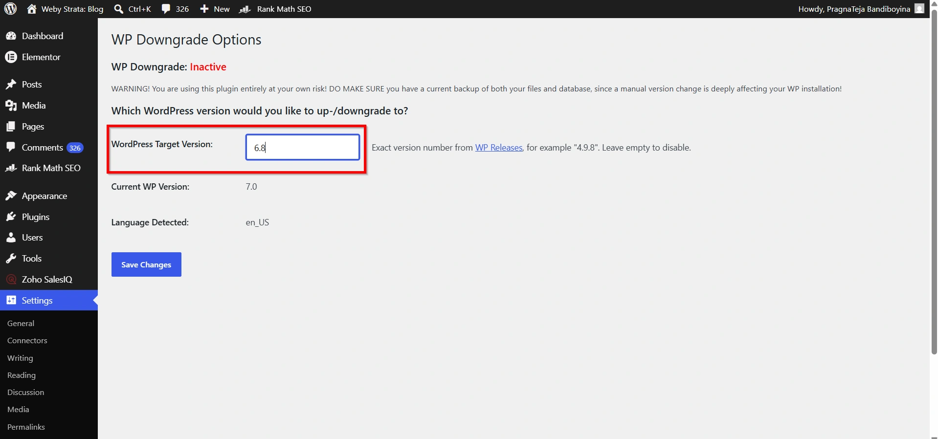938x439 pixels.
Task: Open the Zoho SalesIQ menu
Action: pos(49,280)
